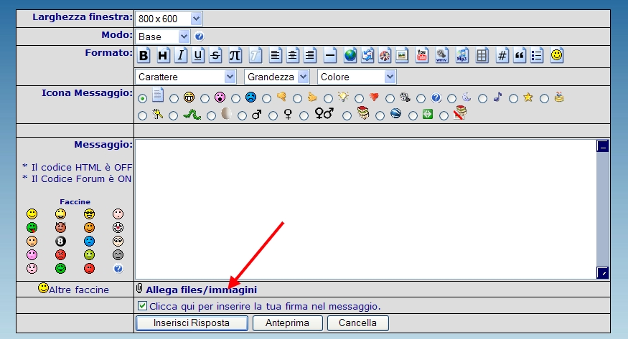Align text to the right
628x339 pixels.
pos(310,55)
